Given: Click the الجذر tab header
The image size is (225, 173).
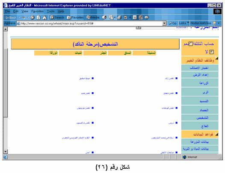Looking at the screenshot, I should (x=95, y=53).
